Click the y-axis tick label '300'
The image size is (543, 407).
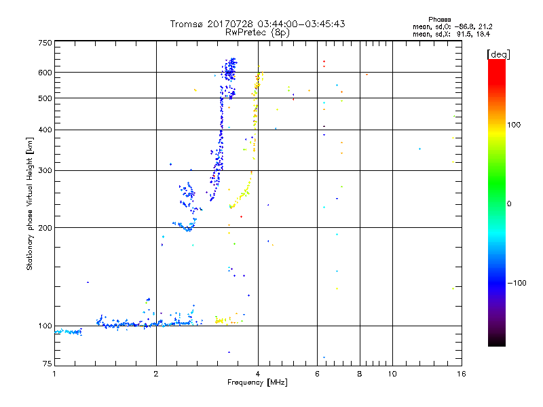[x=45, y=171]
